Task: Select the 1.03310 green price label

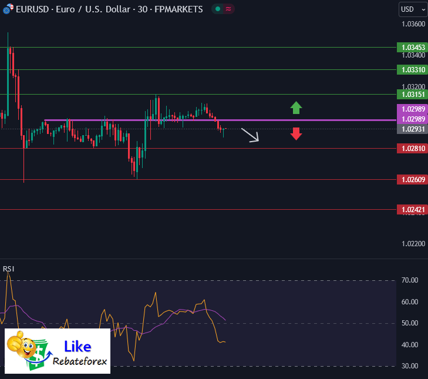Action: (x=412, y=70)
